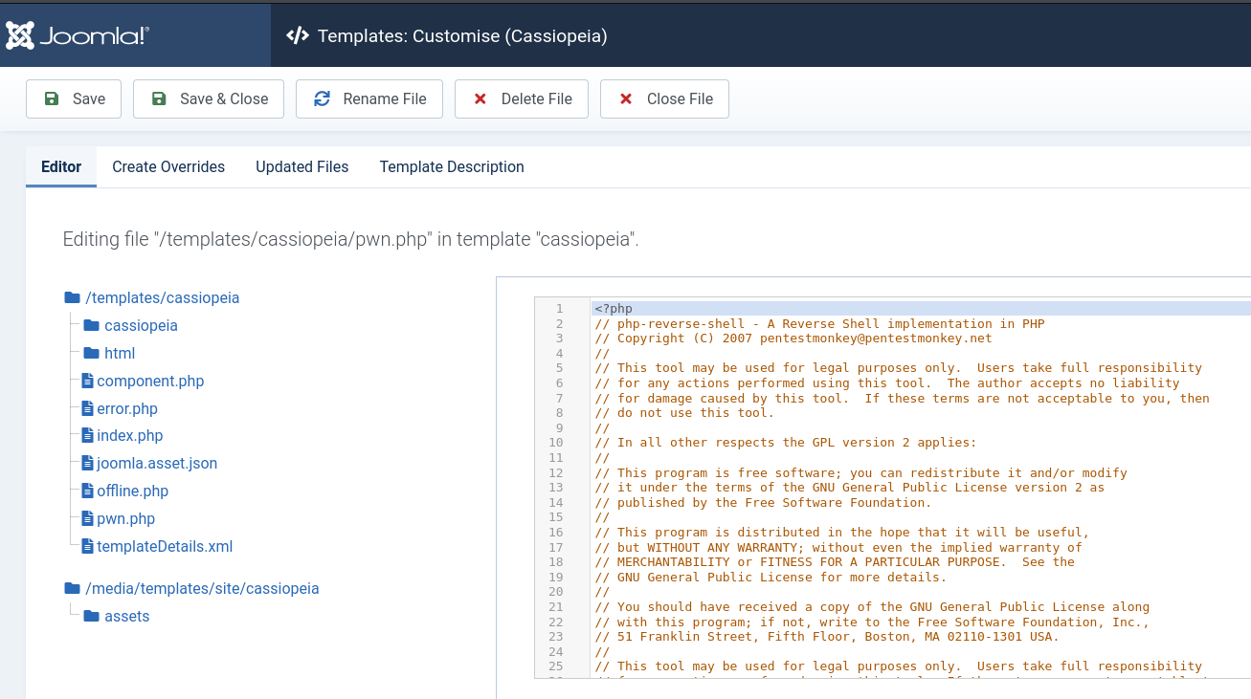The image size is (1251, 699).
Task: Click the 'Editing file' heading text
Action: tap(350, 239)
